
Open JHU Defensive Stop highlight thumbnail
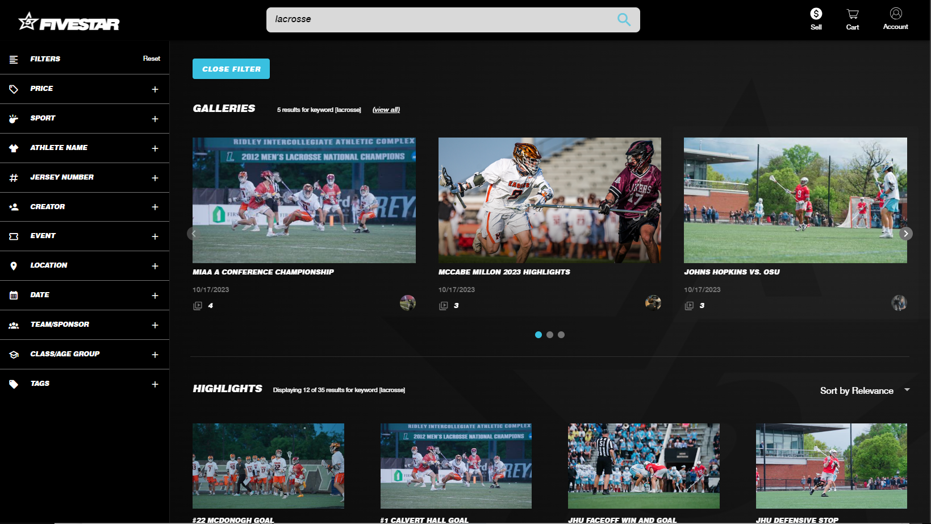pyautogui.click(x=832, y=466)
